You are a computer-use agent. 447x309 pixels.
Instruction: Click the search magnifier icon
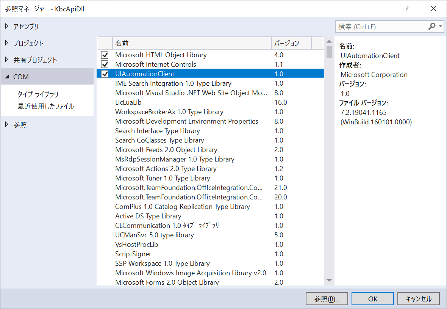pos(431,27)
